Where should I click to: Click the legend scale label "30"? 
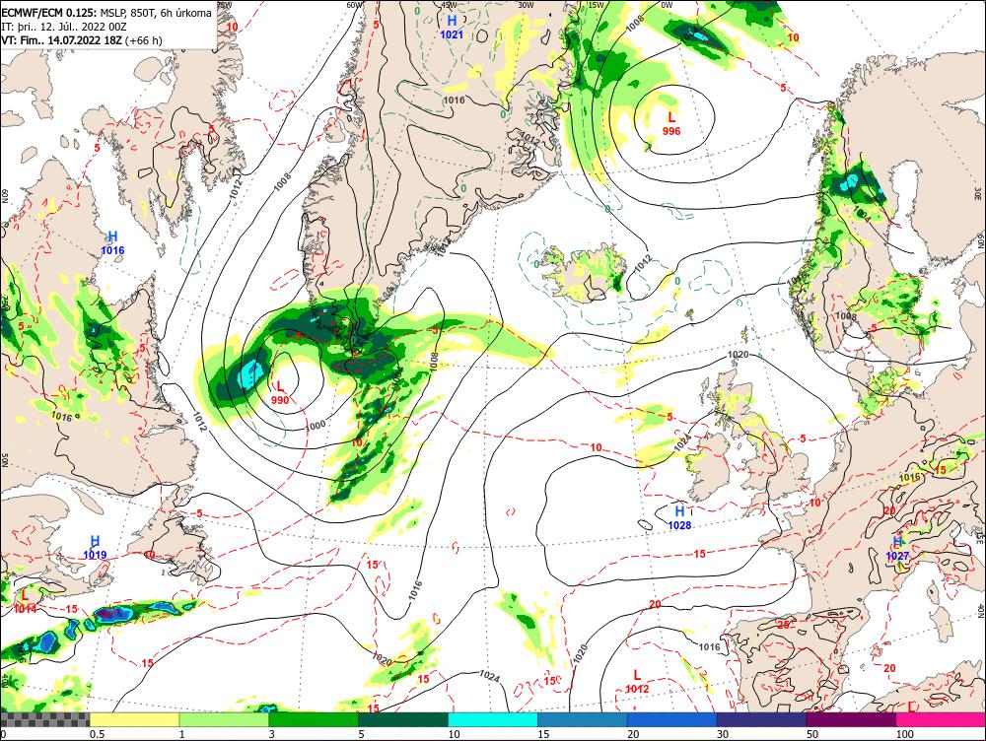pyautogui.click(x=723, y=734)
